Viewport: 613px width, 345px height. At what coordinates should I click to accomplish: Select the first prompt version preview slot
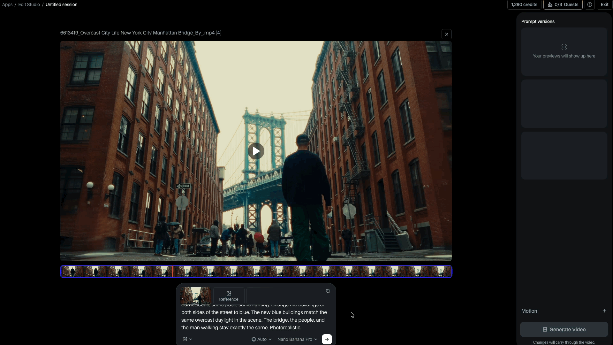point(564,51)
